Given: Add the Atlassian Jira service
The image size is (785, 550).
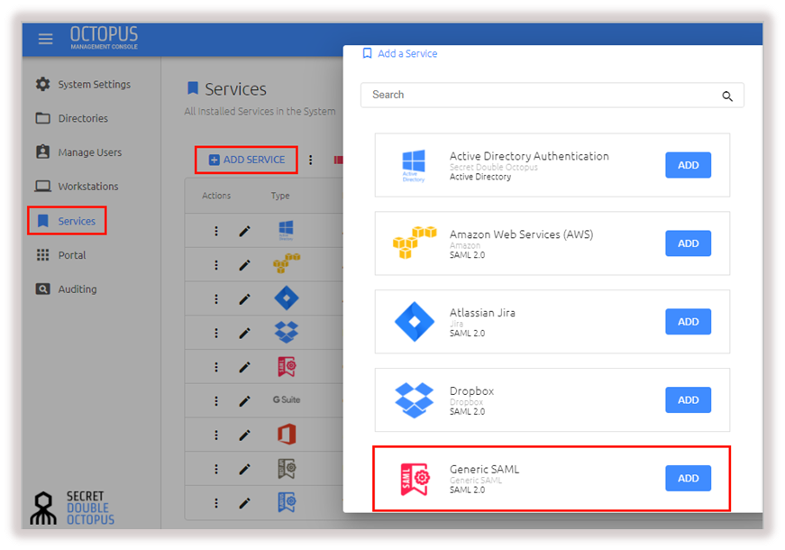Looking at the screenshot, I should [688, 322].
